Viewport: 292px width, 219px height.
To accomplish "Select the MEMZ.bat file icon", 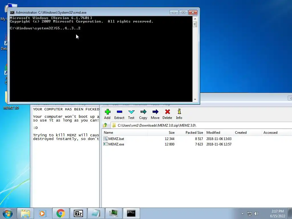I will pos(106,139).
